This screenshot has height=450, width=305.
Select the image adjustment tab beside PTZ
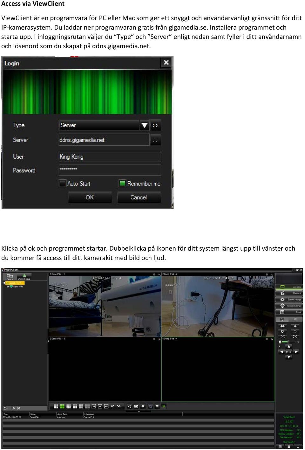coord(295,319)
